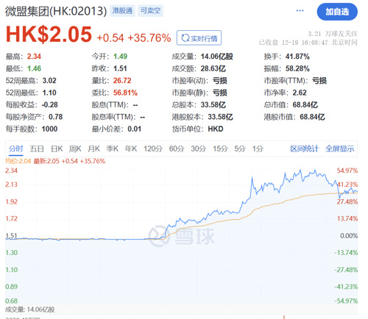Switch to the 1分 interval tab
Viewport: 368px width, 319px height.
[258, 148]
